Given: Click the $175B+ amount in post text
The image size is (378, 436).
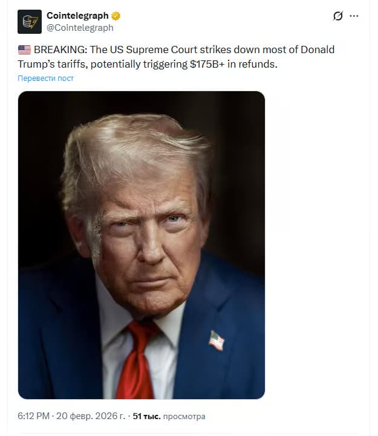Looking at the screenshot, I should 207,64.
